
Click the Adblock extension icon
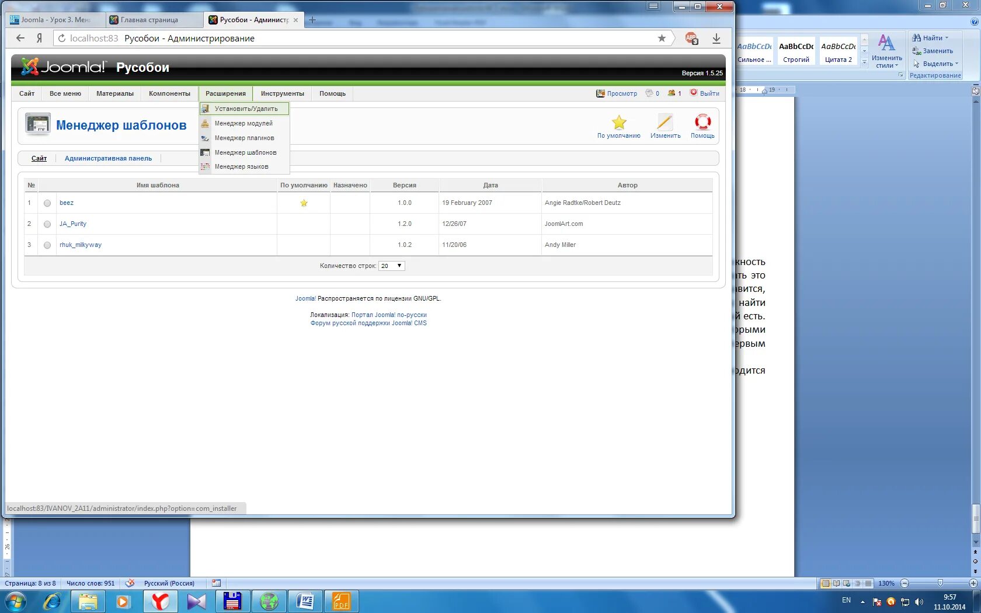(x=691, y=39)
